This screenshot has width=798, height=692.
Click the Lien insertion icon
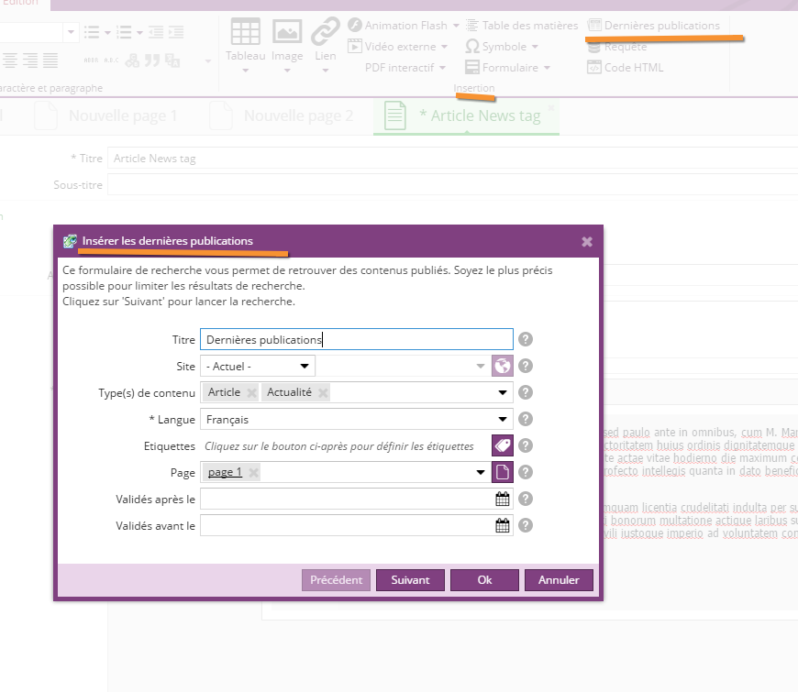[325, 32]
